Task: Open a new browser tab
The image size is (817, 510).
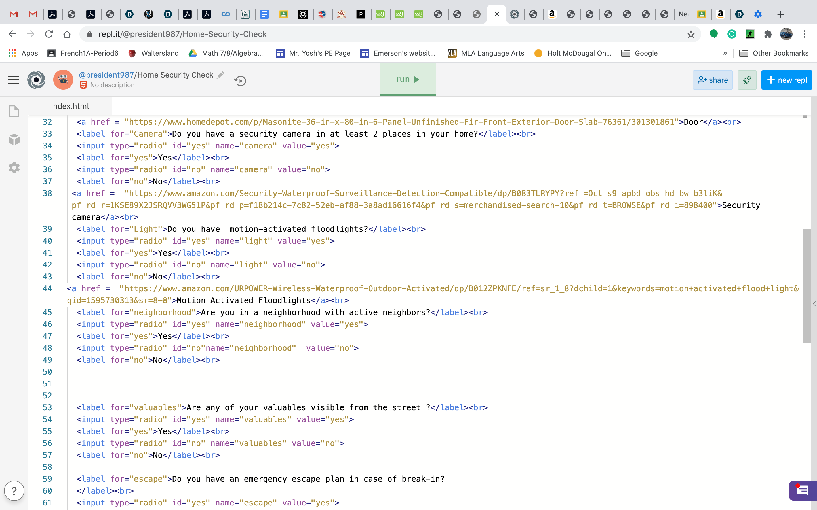Action: pos(780,14)
